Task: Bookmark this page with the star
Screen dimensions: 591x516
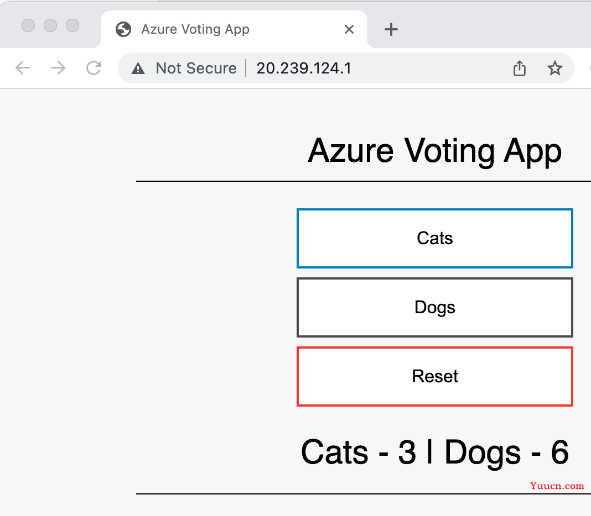Action: (x=554, y=68)
